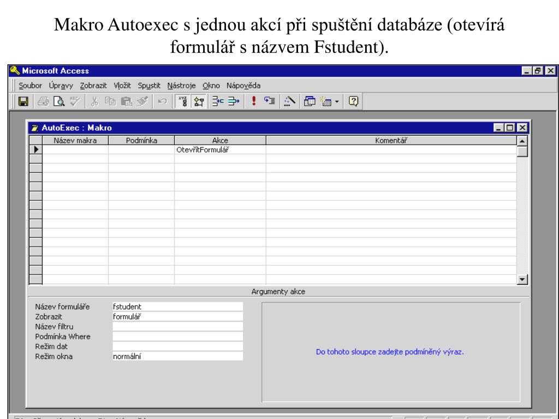Viewport: 559px width, 419px height.
Task: Click the vertical scrollbar thumb in macro grid
Action: point(522,152)
